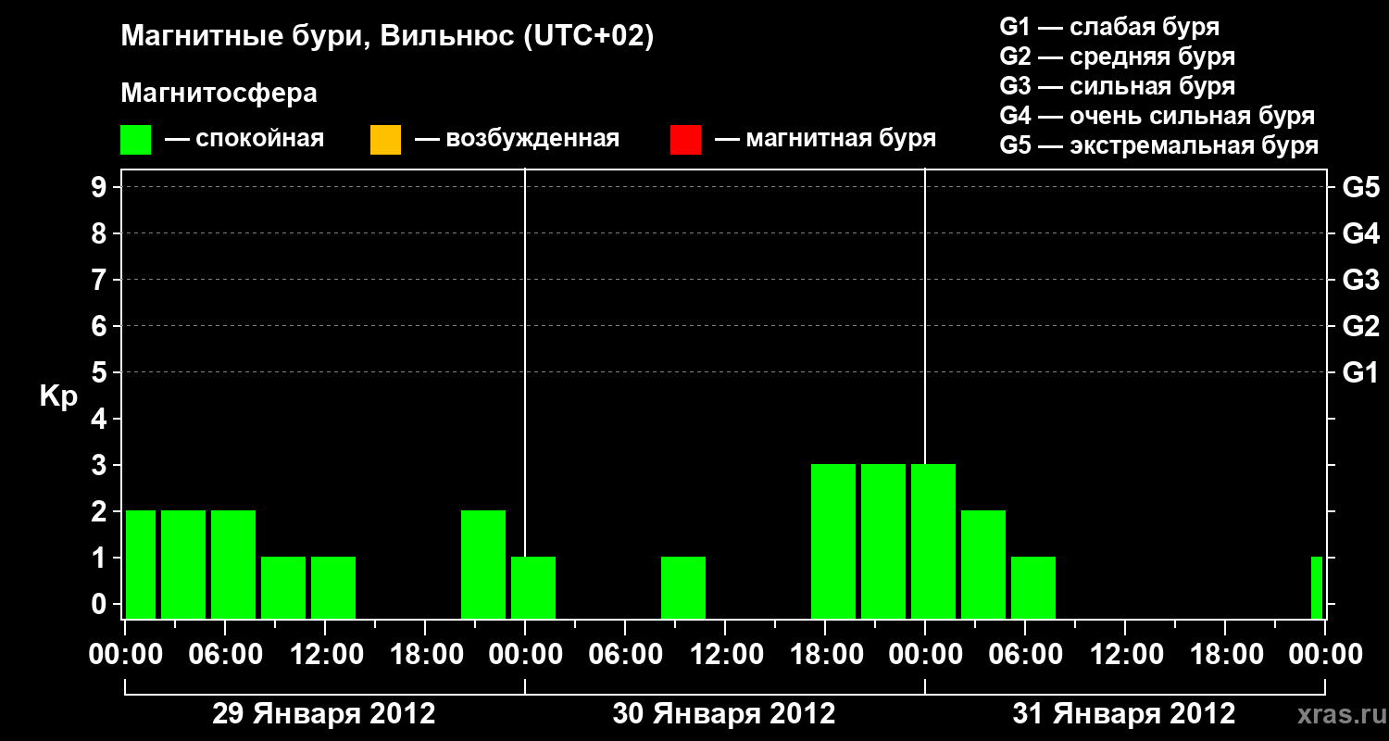Click the 29 January '12:00' time label
This screenshot has width=1389, height=741.
325,655
